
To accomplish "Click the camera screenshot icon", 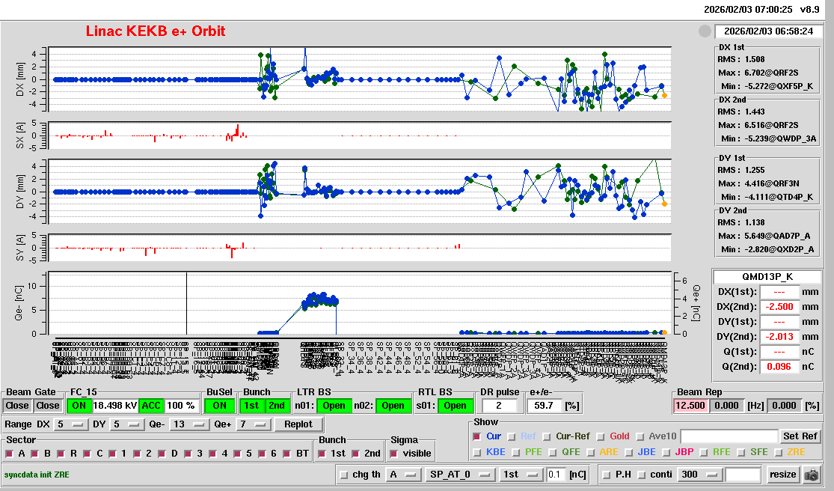I will tap(811, 475).
